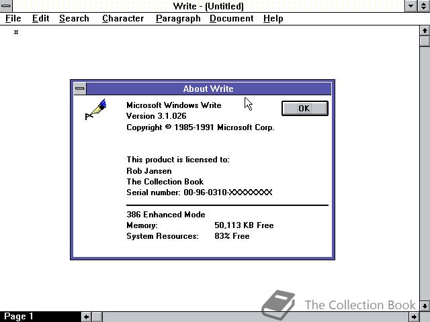
Task: Click the 'Version 3.1.026' text
Action: 157,116
